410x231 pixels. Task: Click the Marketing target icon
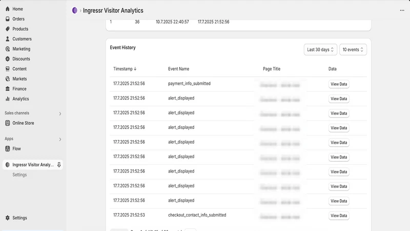[x=8, y=49]
